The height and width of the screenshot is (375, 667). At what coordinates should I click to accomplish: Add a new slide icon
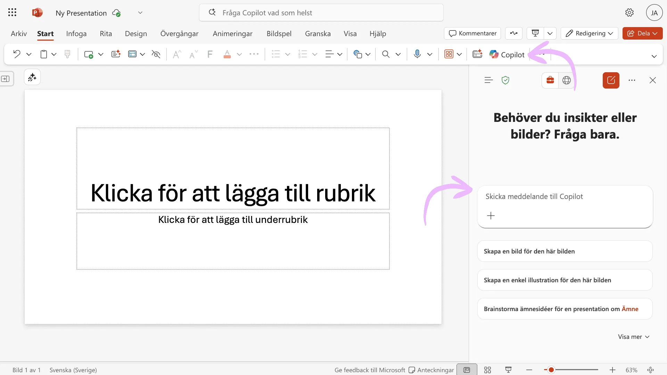coord(89,55)
